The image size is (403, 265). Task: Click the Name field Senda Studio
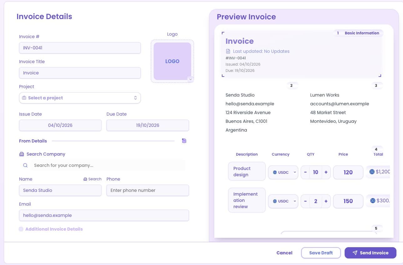(60, 190)
